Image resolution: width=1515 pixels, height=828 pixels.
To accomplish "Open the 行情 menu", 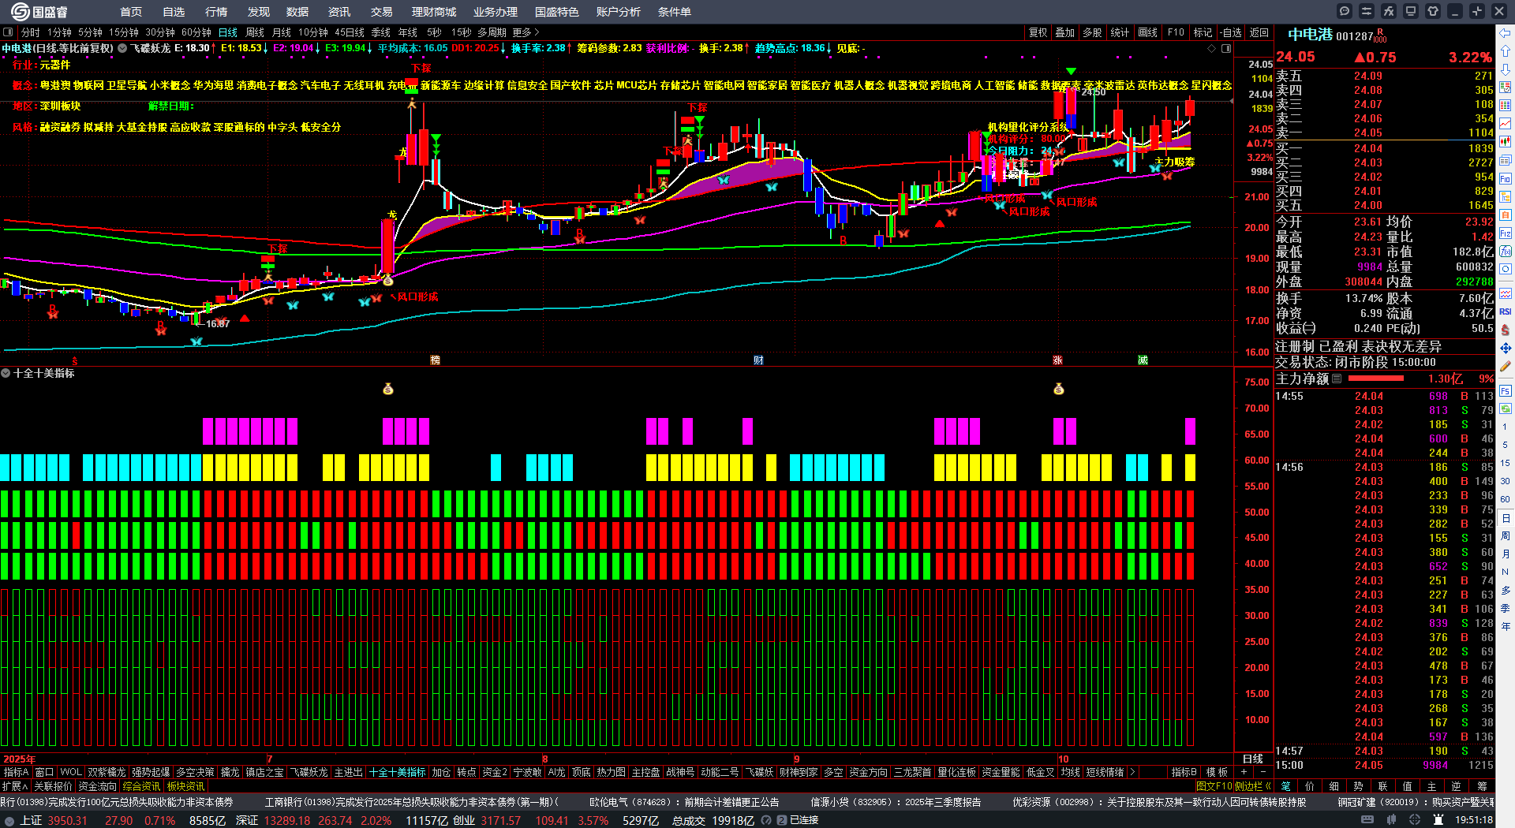I will click(x=216, y=12).
